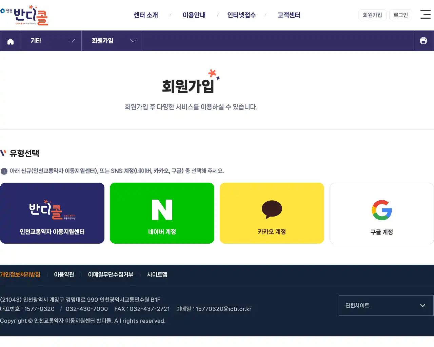
Task: Click the Google G logo
Action: pos(382,210)
